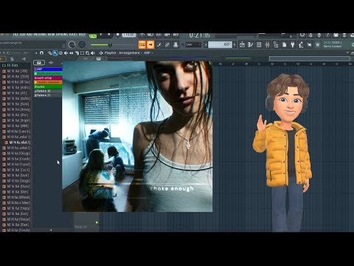Open the FILE menu
The image size is (354, 266).
coord(15,35)
